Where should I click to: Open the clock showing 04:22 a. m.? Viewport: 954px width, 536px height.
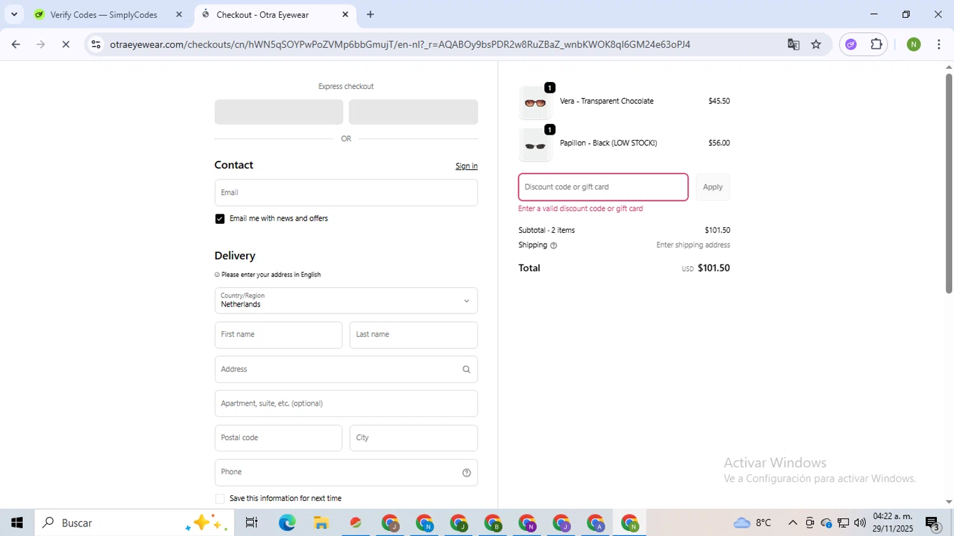click(893, 522)
